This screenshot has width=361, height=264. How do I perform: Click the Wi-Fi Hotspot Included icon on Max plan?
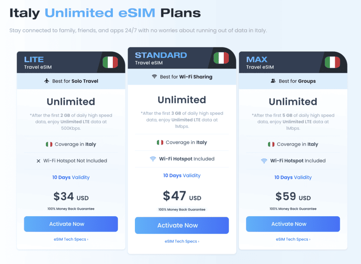click(x=263, y=160)
